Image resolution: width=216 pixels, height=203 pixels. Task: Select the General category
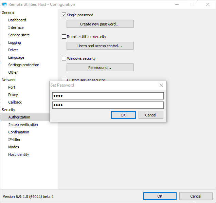click(8, 13)
